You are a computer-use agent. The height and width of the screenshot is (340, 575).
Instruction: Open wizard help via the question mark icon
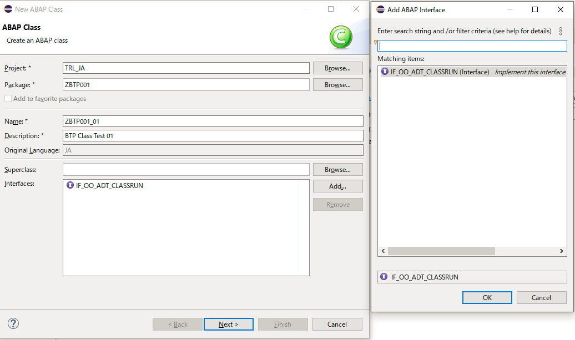(13, 323)
